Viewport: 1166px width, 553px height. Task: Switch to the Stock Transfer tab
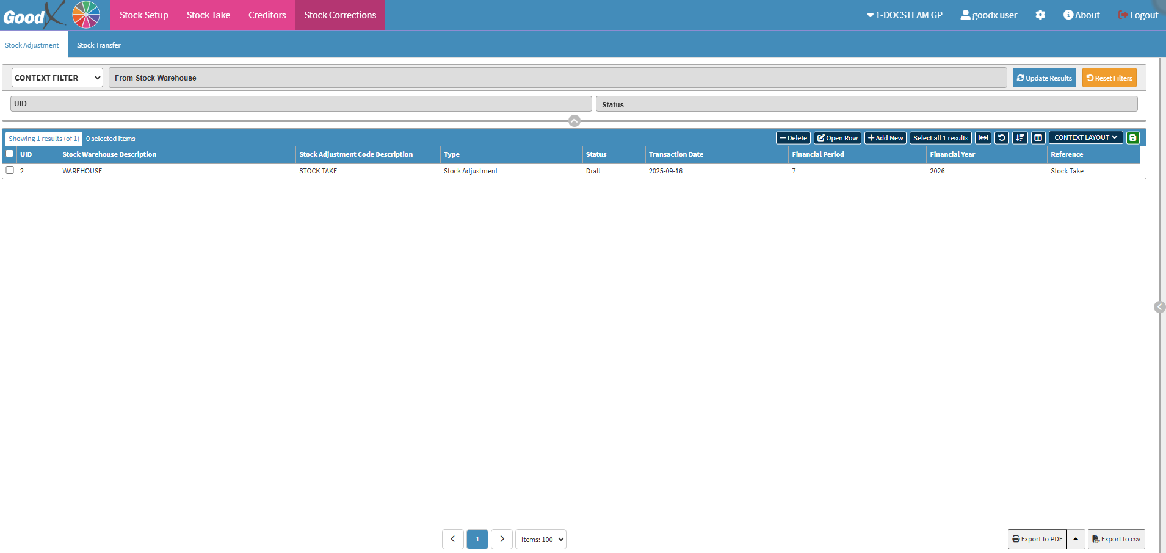(x=99, y=45)
